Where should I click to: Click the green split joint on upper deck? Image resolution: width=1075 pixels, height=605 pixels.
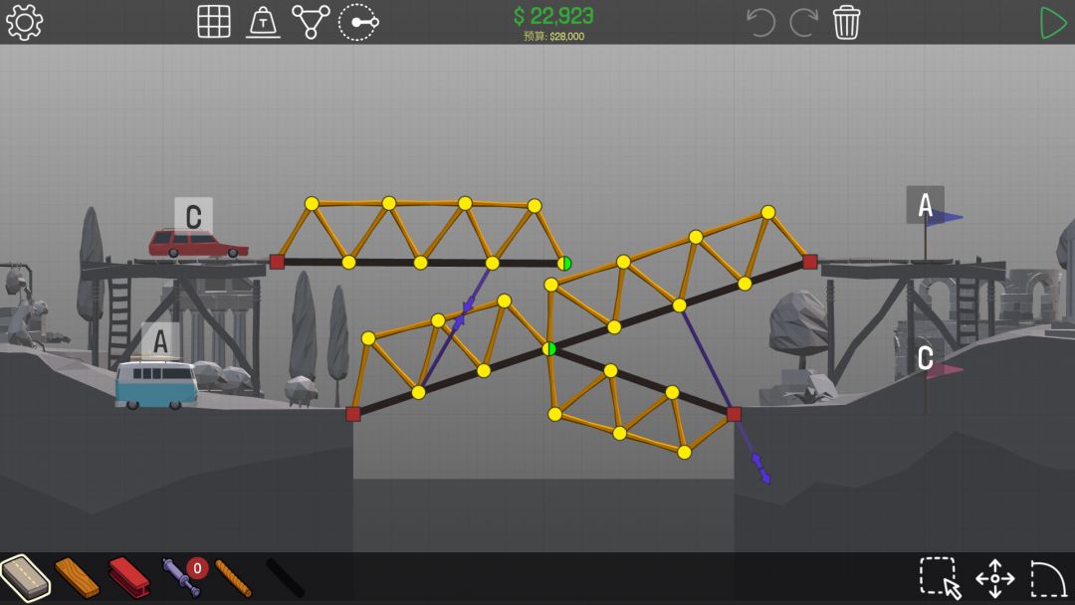pos(564,263)
